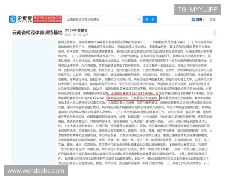Open the 应用 dropdown menu
This screenshot has width=225, height=180.
(198, 19)
